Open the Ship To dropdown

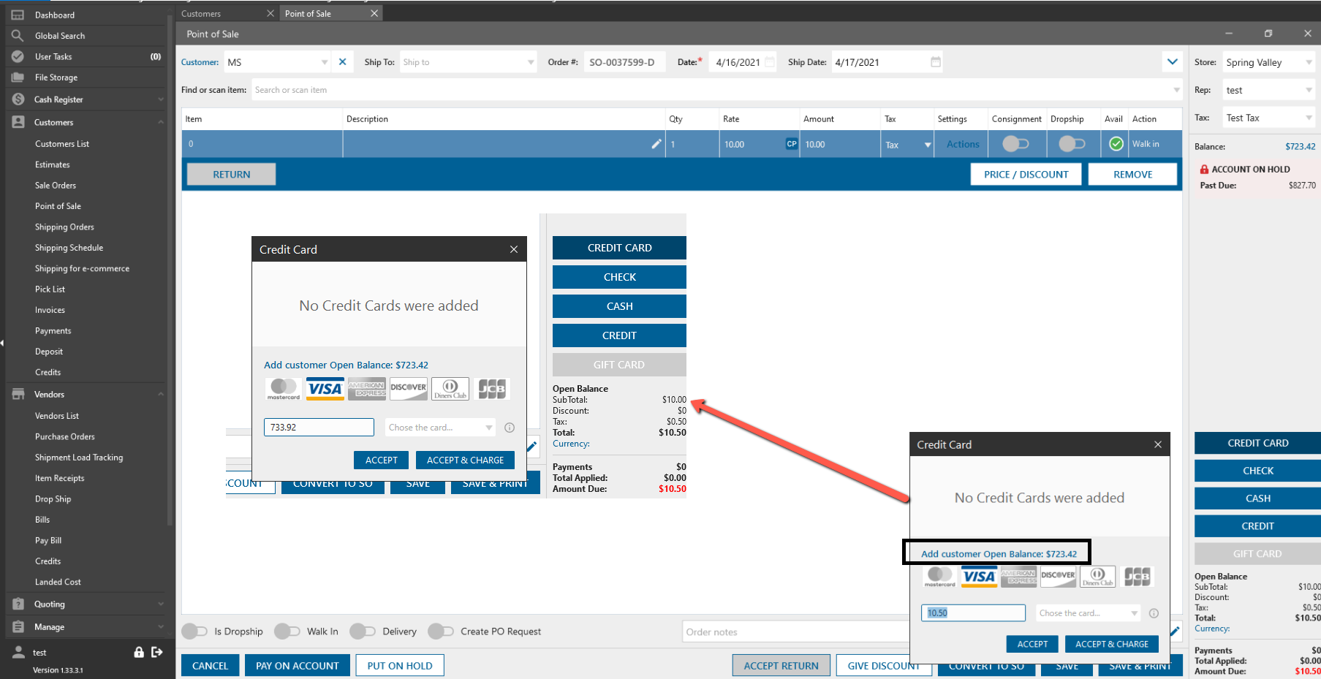(531, 62)
